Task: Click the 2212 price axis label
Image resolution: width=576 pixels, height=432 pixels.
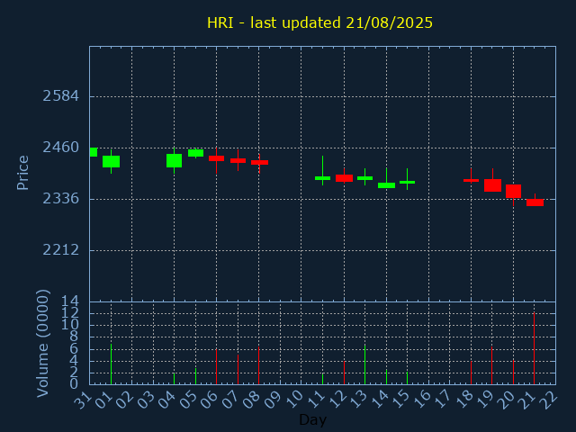Action: click(x=61, y=250)
